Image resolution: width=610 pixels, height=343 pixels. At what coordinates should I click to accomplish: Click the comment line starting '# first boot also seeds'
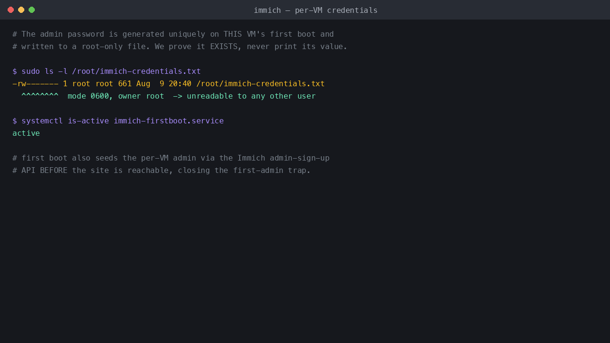(x=171, y=158)
